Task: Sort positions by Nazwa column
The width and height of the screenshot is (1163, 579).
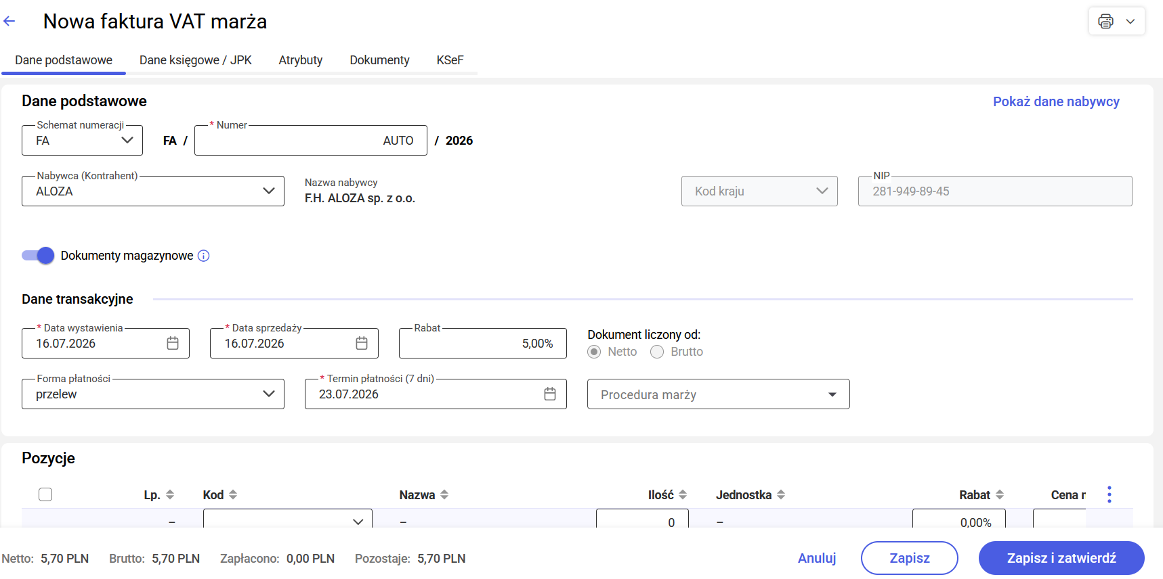Action: [444, 495]
